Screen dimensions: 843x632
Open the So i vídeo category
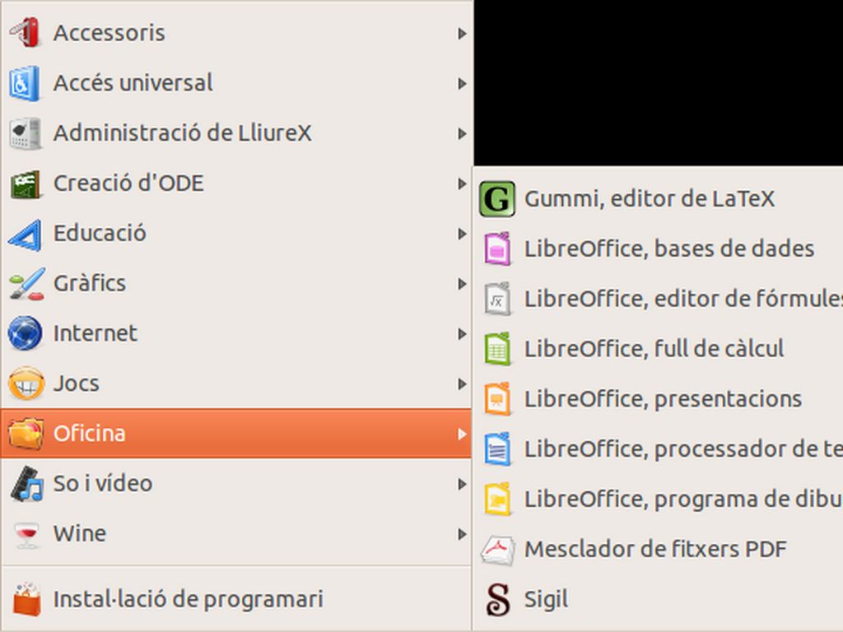click(103, 483)
